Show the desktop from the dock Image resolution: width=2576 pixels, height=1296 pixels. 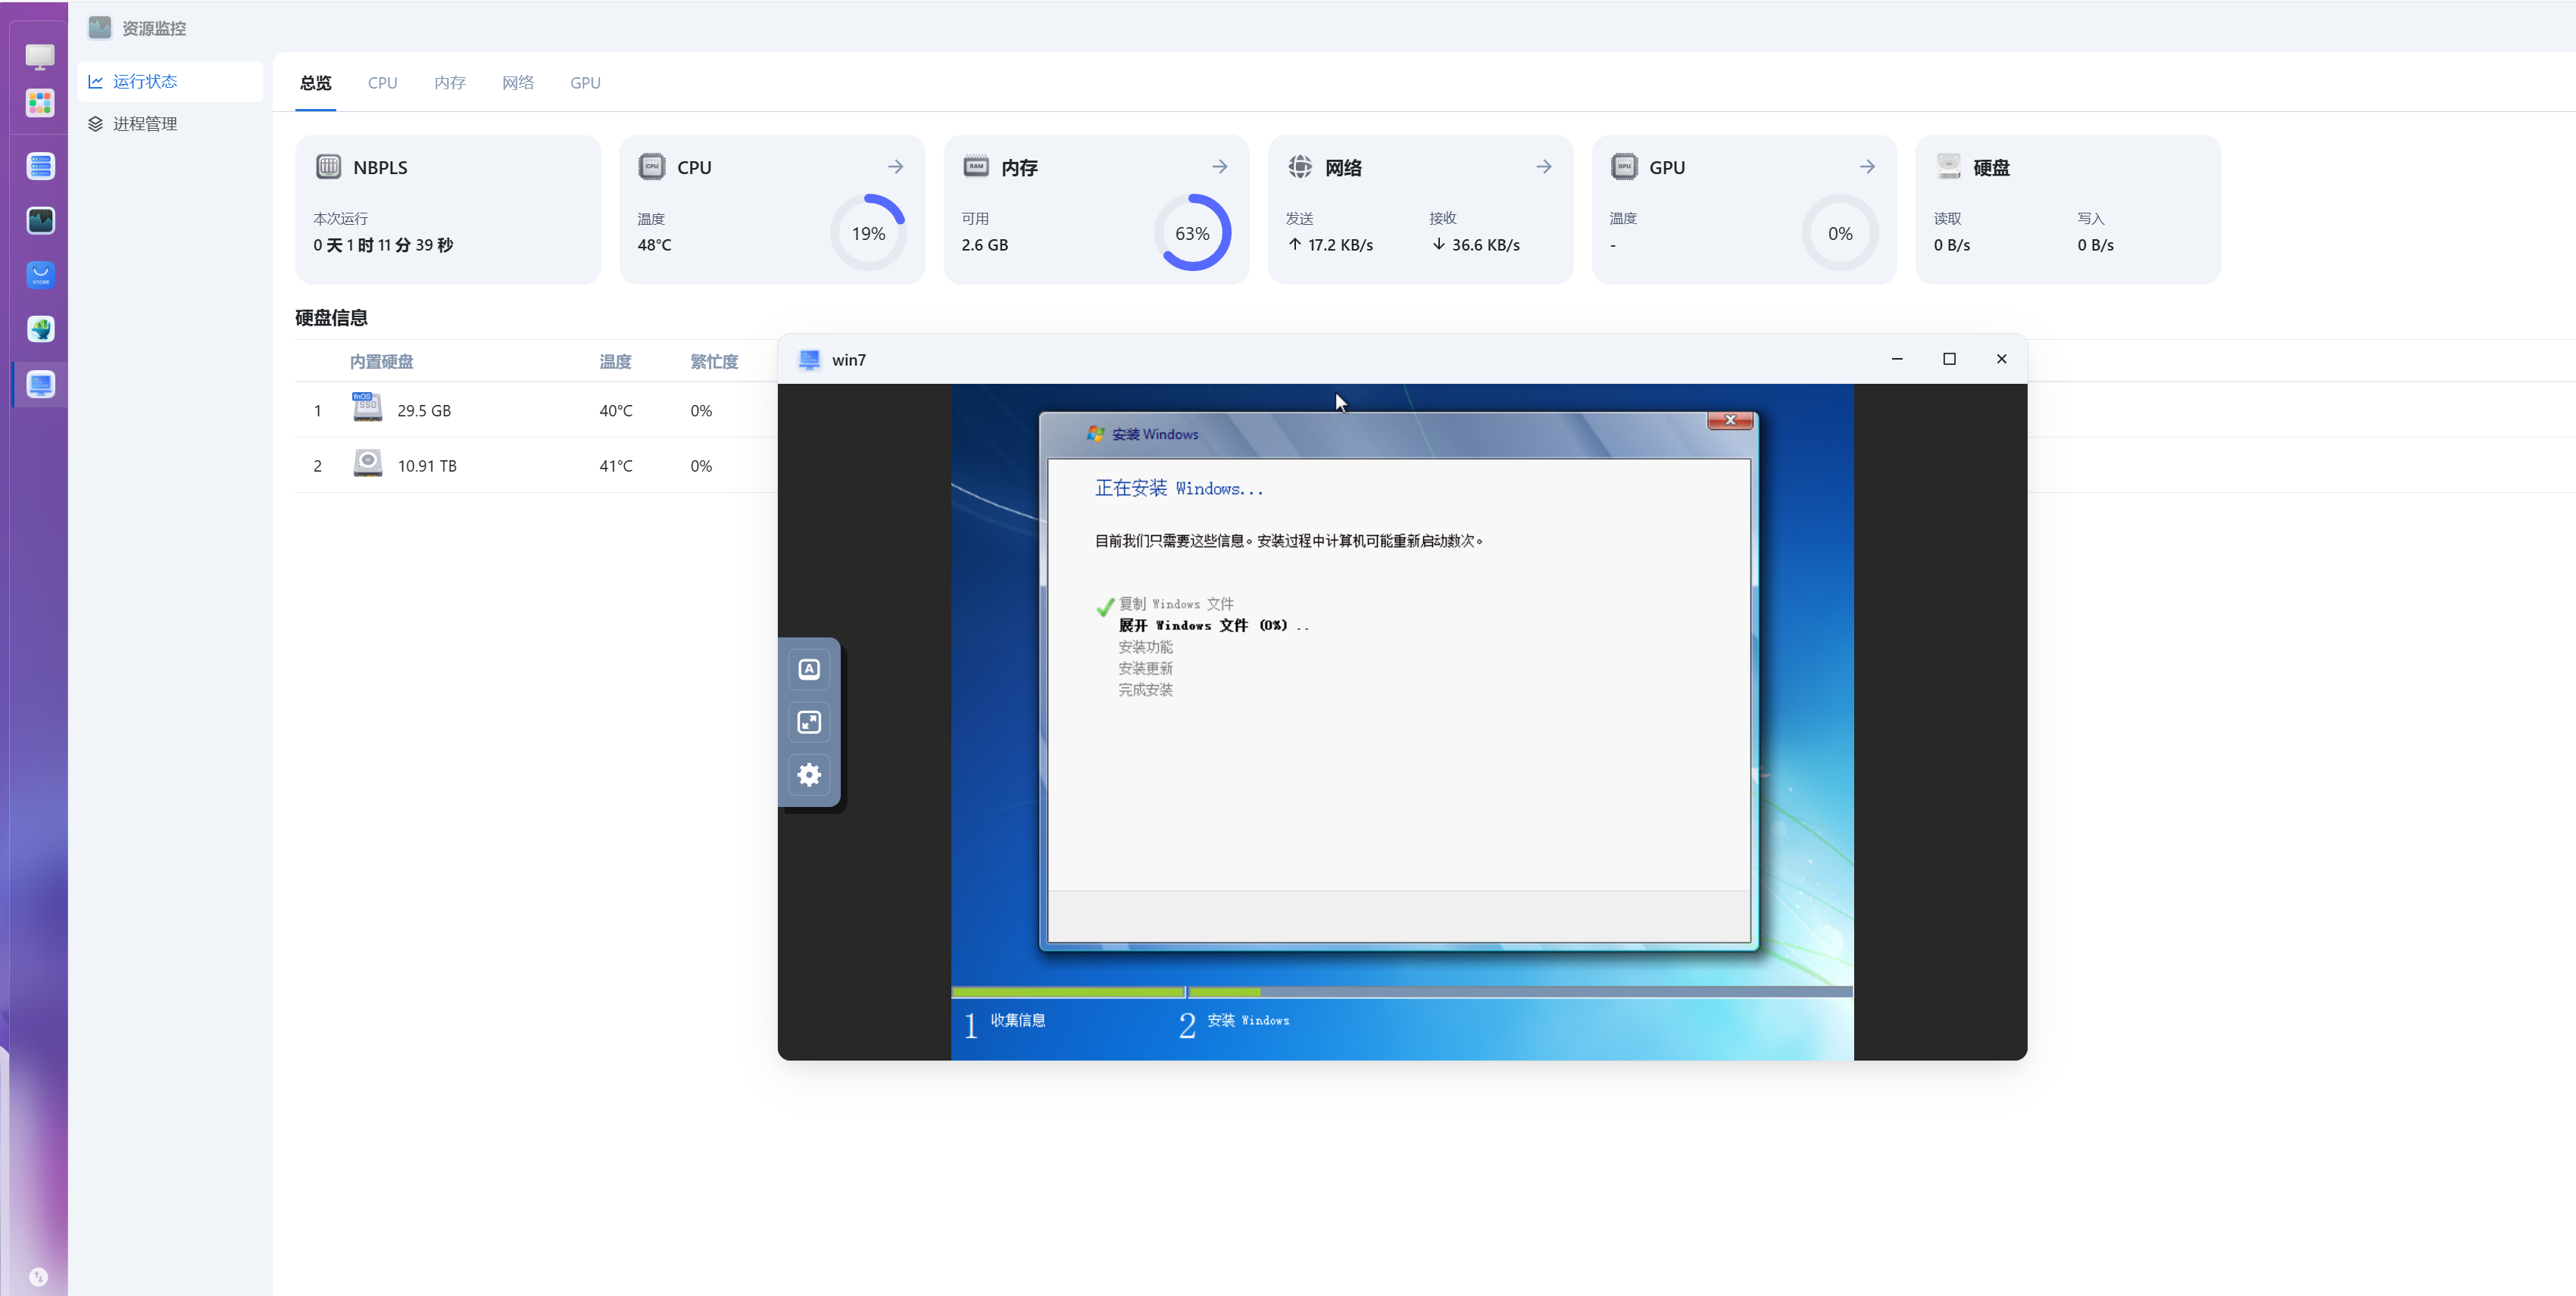40,56
